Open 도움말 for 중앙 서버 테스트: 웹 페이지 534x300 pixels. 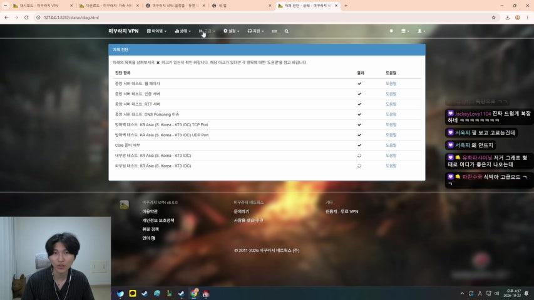391,83
